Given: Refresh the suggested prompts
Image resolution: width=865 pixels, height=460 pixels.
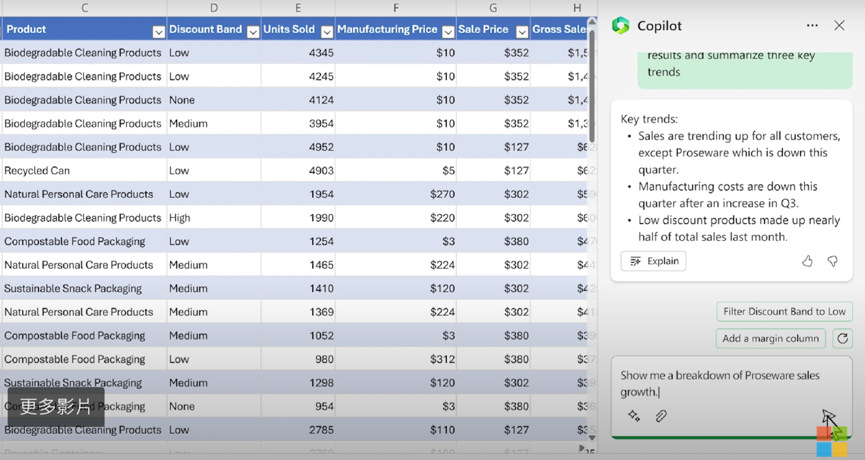Looking at the screenshot, I should click(x=842, y=339).
